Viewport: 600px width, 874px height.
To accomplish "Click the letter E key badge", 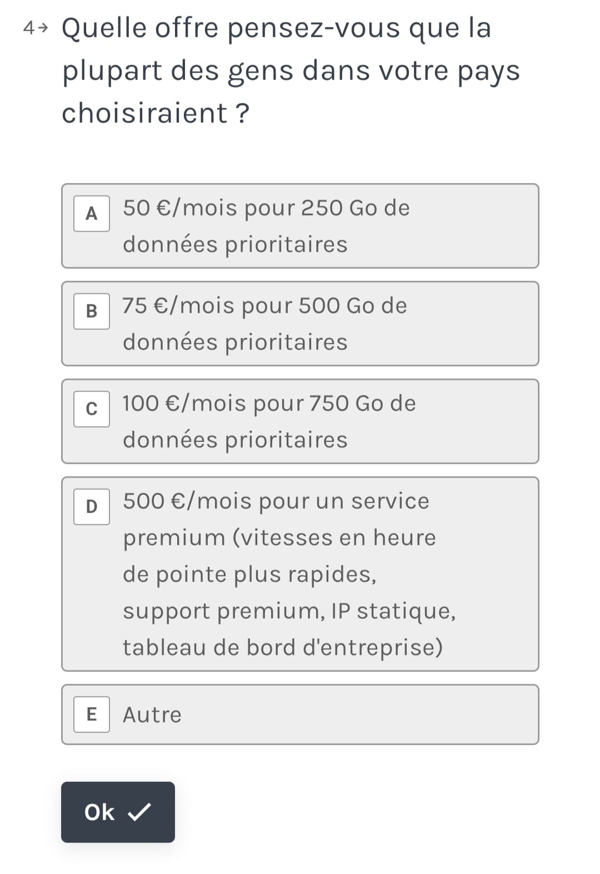I will [x=92, y=714].
